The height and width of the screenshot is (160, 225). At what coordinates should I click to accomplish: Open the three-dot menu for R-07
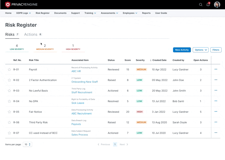[x=216, y=133]
